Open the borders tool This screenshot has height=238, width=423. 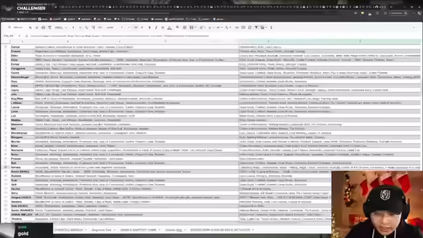(184, 28)
